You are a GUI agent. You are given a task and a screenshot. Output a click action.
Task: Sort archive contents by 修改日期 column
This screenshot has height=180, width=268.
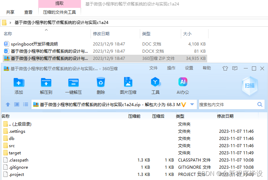point(225,116)
